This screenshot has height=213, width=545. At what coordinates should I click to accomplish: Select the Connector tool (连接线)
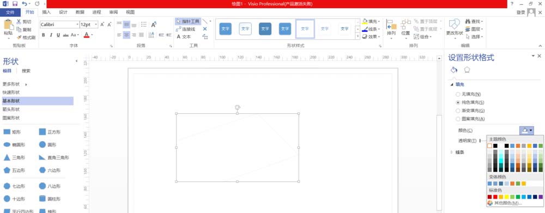click(x=186, y=29)
